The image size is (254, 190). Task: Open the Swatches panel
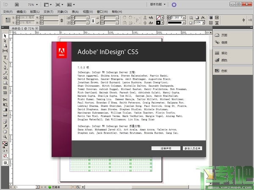[x=221, y=71]
